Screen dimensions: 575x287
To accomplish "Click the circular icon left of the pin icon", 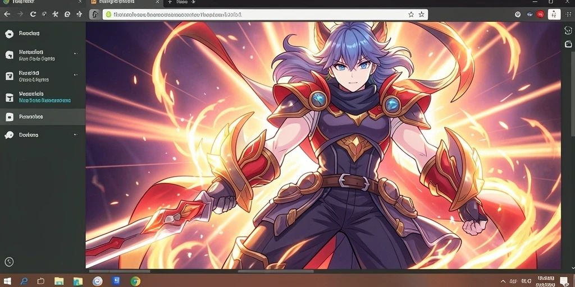I will pos(67,14).
